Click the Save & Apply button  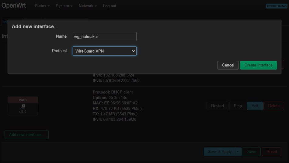point(219,152)
